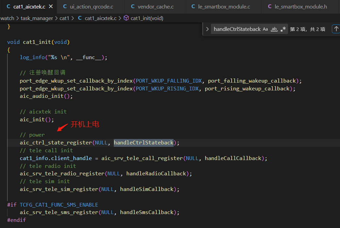Click the log_info call
Image resolution: width=340 pixels, height=228 pixels.
coord(32,57)
